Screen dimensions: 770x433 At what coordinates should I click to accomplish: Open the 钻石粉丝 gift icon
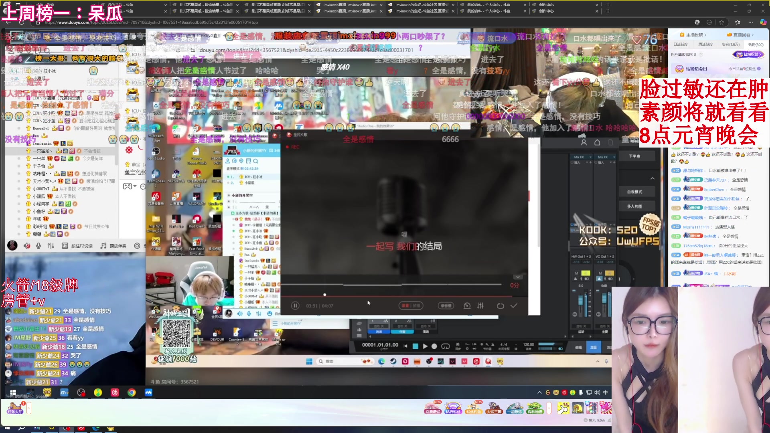point(453,408)
